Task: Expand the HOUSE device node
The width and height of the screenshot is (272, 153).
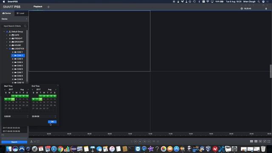Action: coord(7,45)
